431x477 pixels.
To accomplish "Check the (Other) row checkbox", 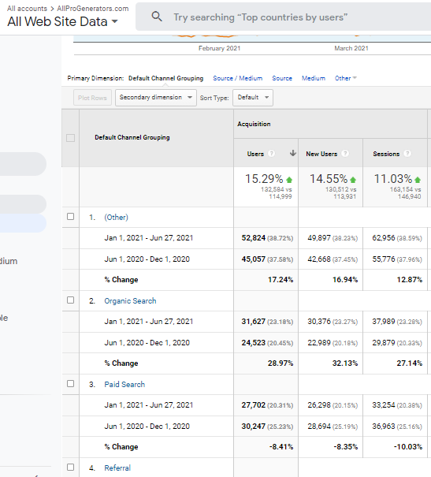I will pyautogui.click(x=70, y=216).
